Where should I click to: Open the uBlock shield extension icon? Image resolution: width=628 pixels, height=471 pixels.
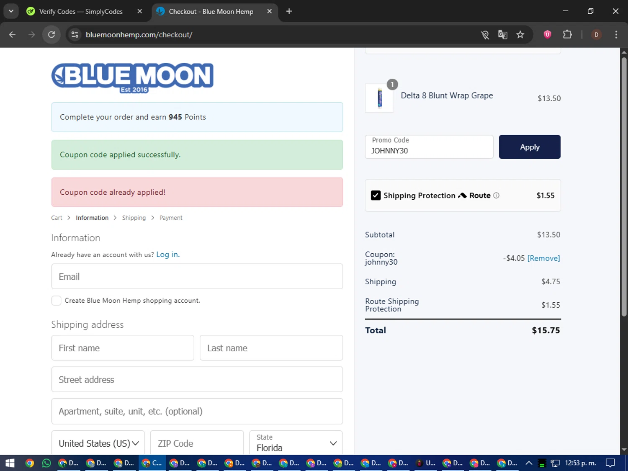(547, 34)
